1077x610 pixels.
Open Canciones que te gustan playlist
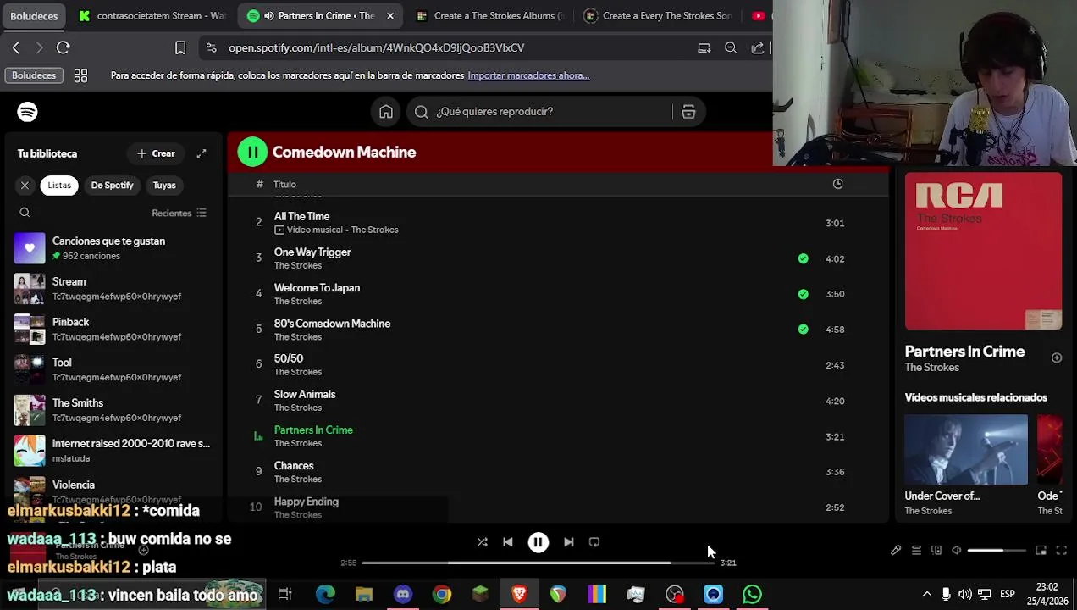point(113,248)
